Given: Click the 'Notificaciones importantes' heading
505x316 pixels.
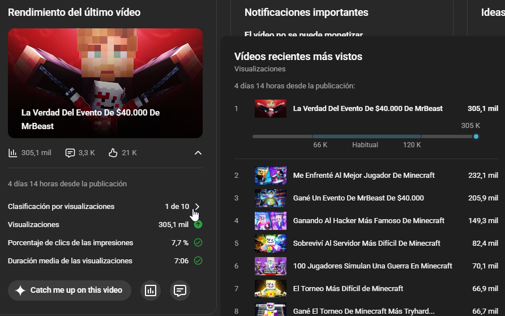Looking at the screenshot, I should click(306, 12).
